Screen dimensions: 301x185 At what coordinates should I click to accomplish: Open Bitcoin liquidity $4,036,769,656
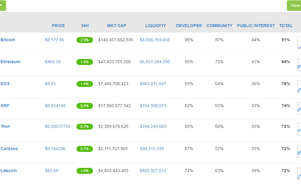pyautogui.click(x=155, y=40)
